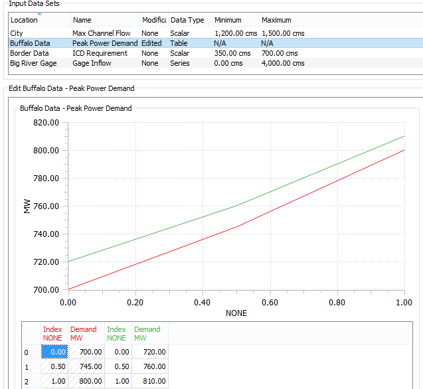Image resolution: width=423 pixels, height=389 pixels.
Task: Select row header 2 in demand table
Action: 26,381
